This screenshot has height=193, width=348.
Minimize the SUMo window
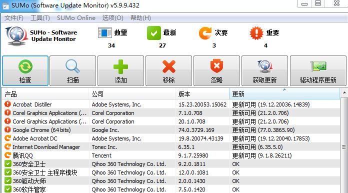pyautogui.click(x=304, y=3)
